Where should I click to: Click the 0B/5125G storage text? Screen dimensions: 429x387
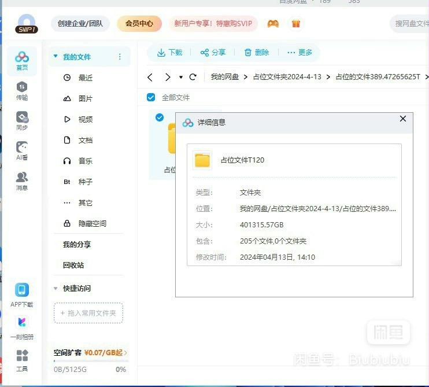click(x=70, y=370)
